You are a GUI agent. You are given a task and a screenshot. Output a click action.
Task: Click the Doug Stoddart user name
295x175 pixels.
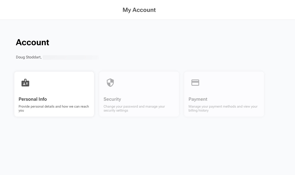point(28,57)
